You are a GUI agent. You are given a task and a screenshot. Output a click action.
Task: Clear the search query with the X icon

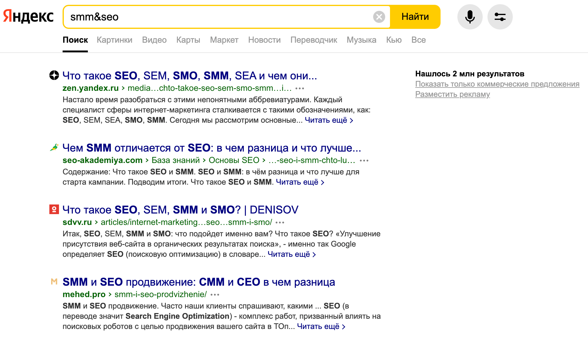point(379,17)
